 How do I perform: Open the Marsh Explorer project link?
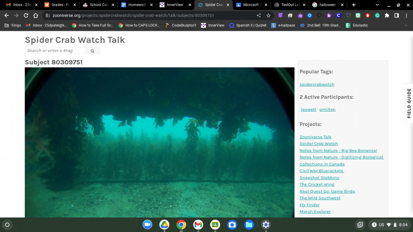tap(315, 212)
